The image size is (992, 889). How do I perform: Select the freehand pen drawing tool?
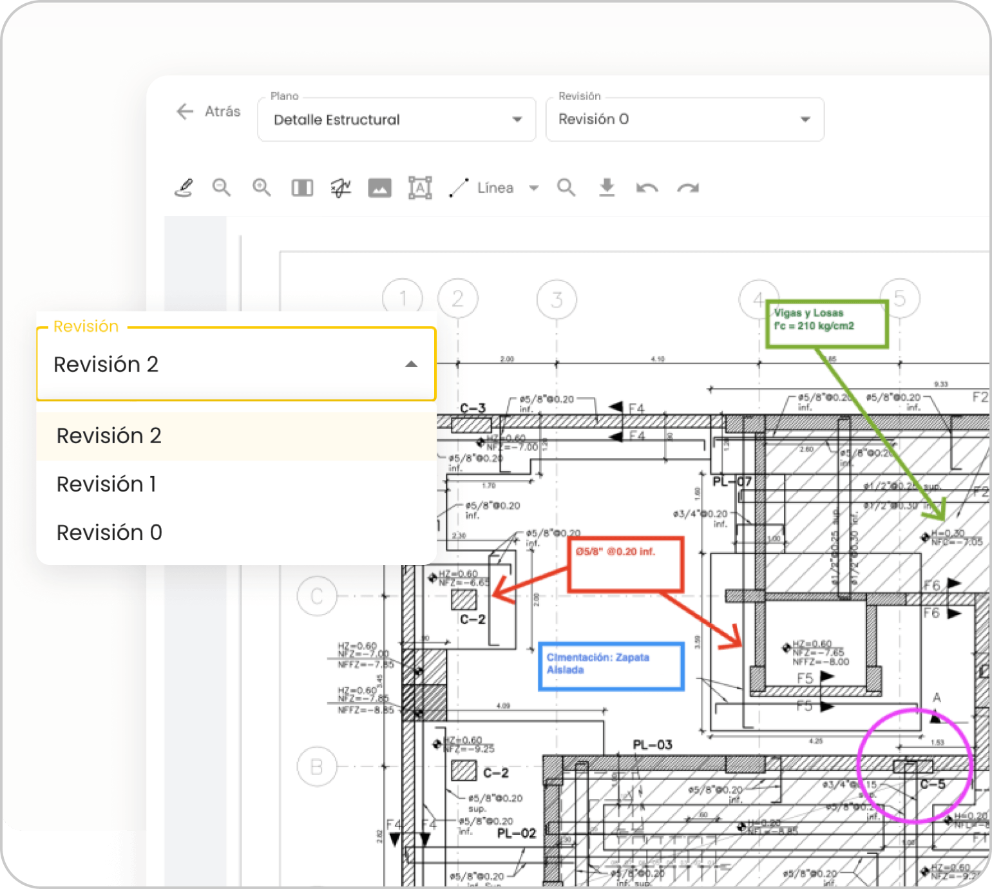click(184, 187)
